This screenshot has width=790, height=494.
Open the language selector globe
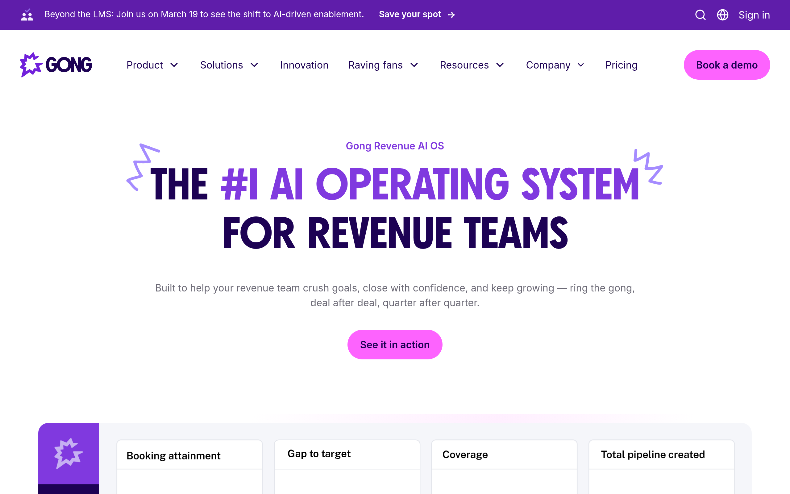[722, 15]
